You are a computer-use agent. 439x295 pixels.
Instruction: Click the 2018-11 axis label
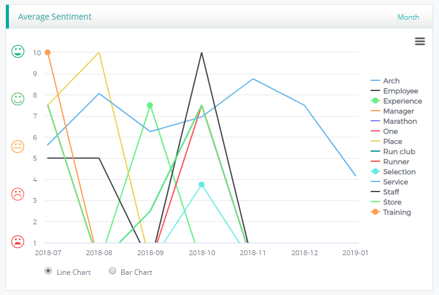pyautogui.click(x=253, y=253)
